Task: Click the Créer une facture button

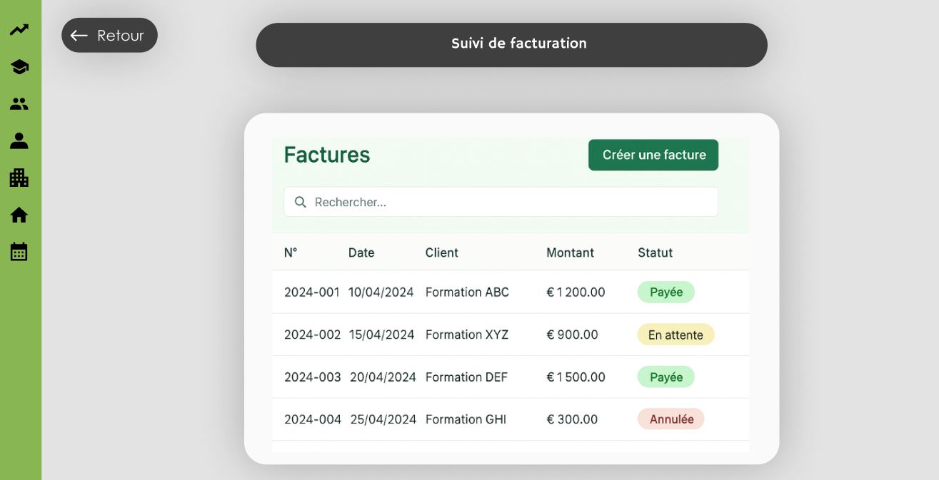Action: [x=653, y=155]
